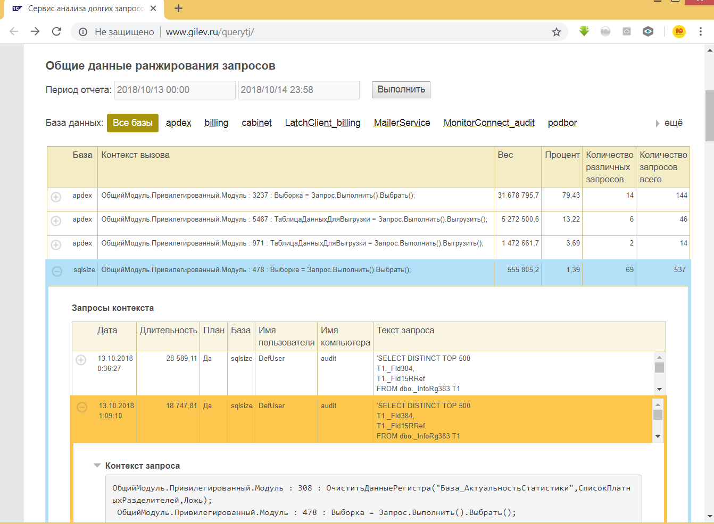
Task: Filter by the LatchClient_billing database
Action: (323, 123)
